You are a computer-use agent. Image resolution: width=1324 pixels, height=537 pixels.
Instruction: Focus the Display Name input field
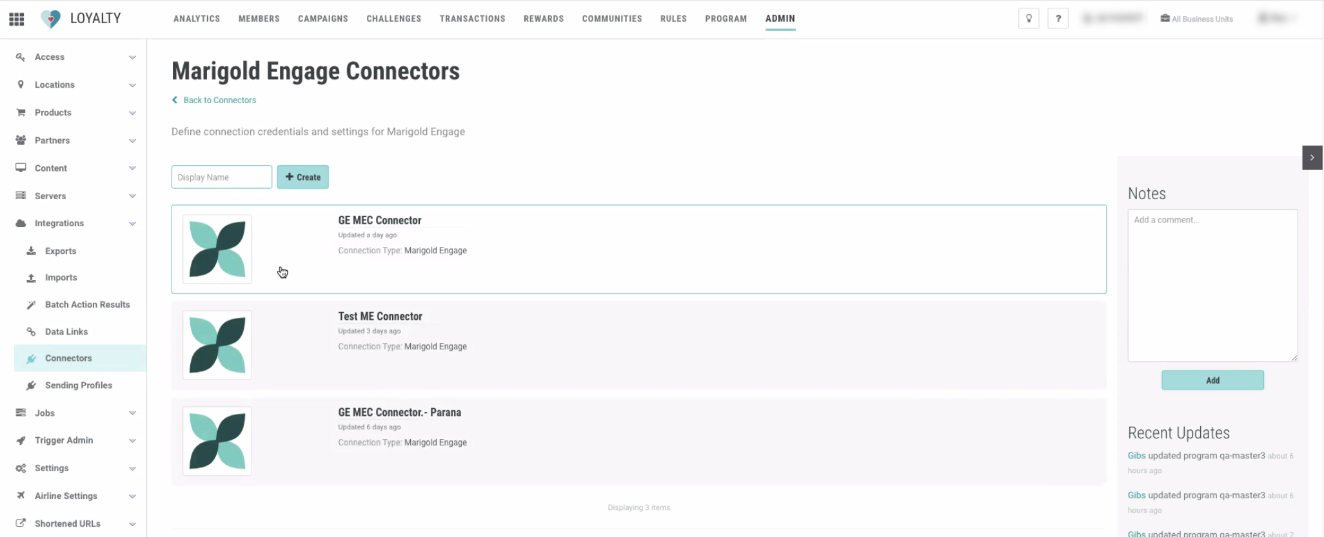click(x=221, y=177)
